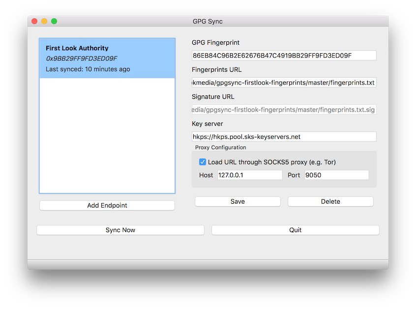Click the proxy Port field
416x309 pixels.
(337, 175)
